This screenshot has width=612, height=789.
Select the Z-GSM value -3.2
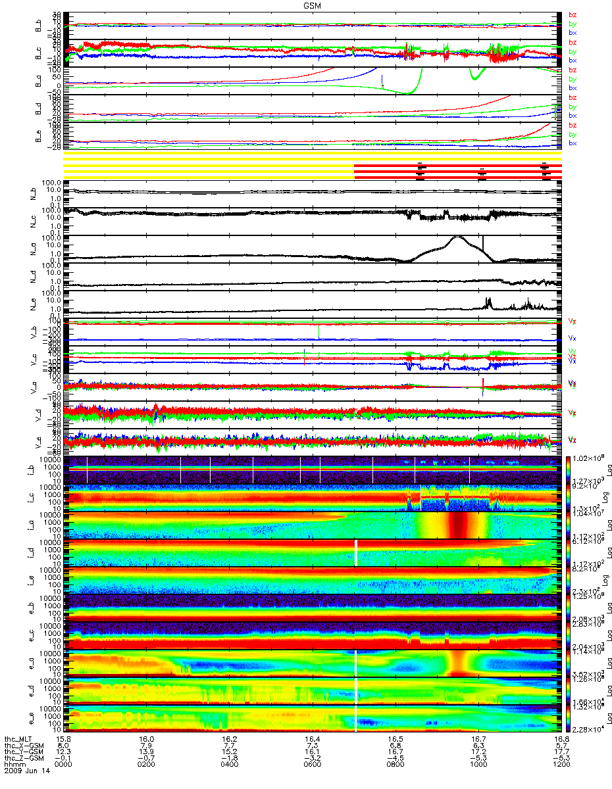tap(312, 759)
